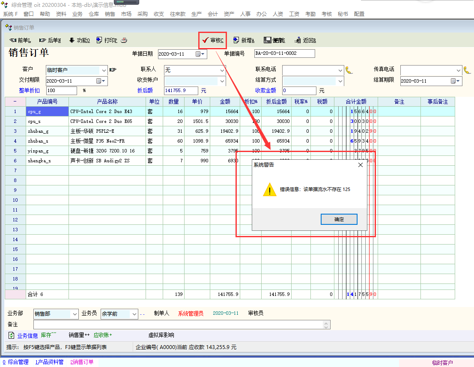Click phone icon beside 联系电话 field
This screenshot has width=474, height=367.
click(x=349, y=70)
